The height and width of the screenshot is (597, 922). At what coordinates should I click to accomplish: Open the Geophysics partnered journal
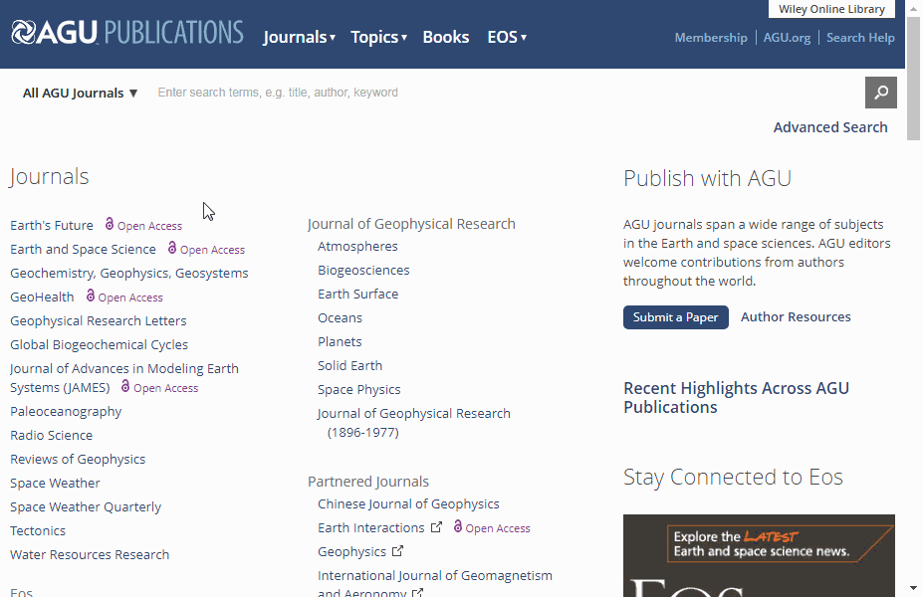[x=351, y=552]
